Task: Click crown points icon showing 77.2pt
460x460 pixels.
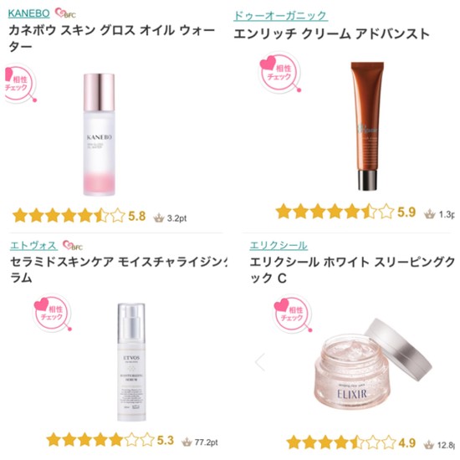Action: pyautogui.click(x=187, y=442)
